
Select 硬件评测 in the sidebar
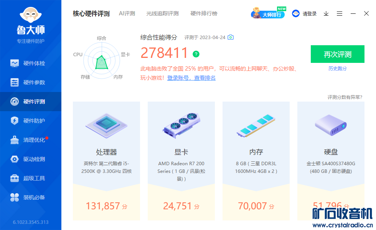[x=31, y=102]
